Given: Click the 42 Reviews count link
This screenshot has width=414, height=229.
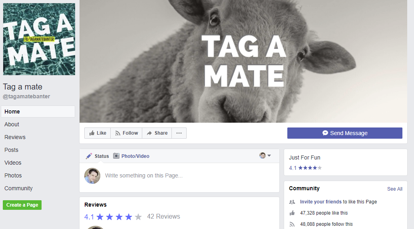Looking at the screenshot, I should [x=163, y=217].
